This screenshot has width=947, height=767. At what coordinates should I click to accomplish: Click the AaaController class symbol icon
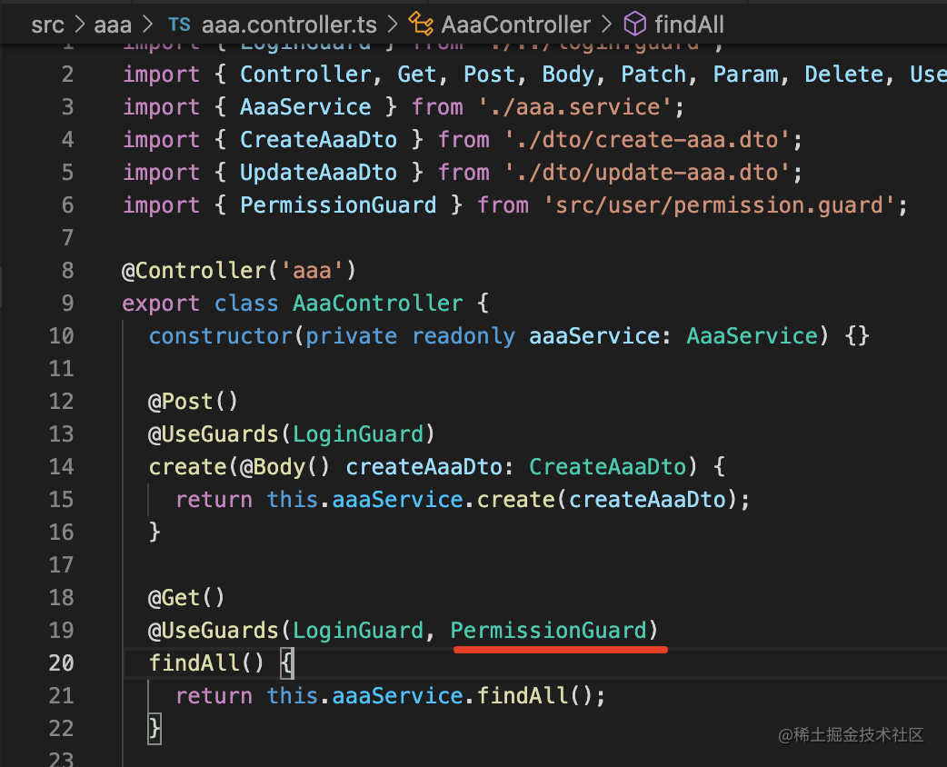click(421, 25)
